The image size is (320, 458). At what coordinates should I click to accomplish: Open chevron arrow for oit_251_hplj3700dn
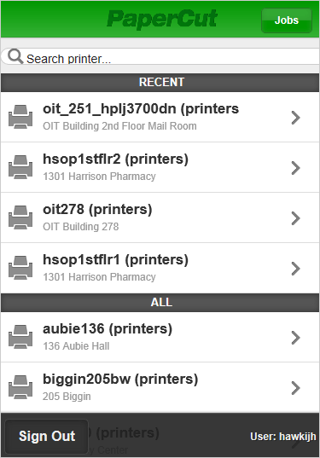(296, 118)
